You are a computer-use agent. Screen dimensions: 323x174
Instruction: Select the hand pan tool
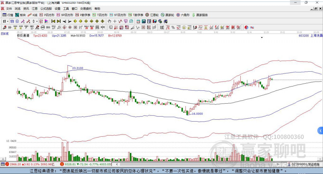click(109, 21)
